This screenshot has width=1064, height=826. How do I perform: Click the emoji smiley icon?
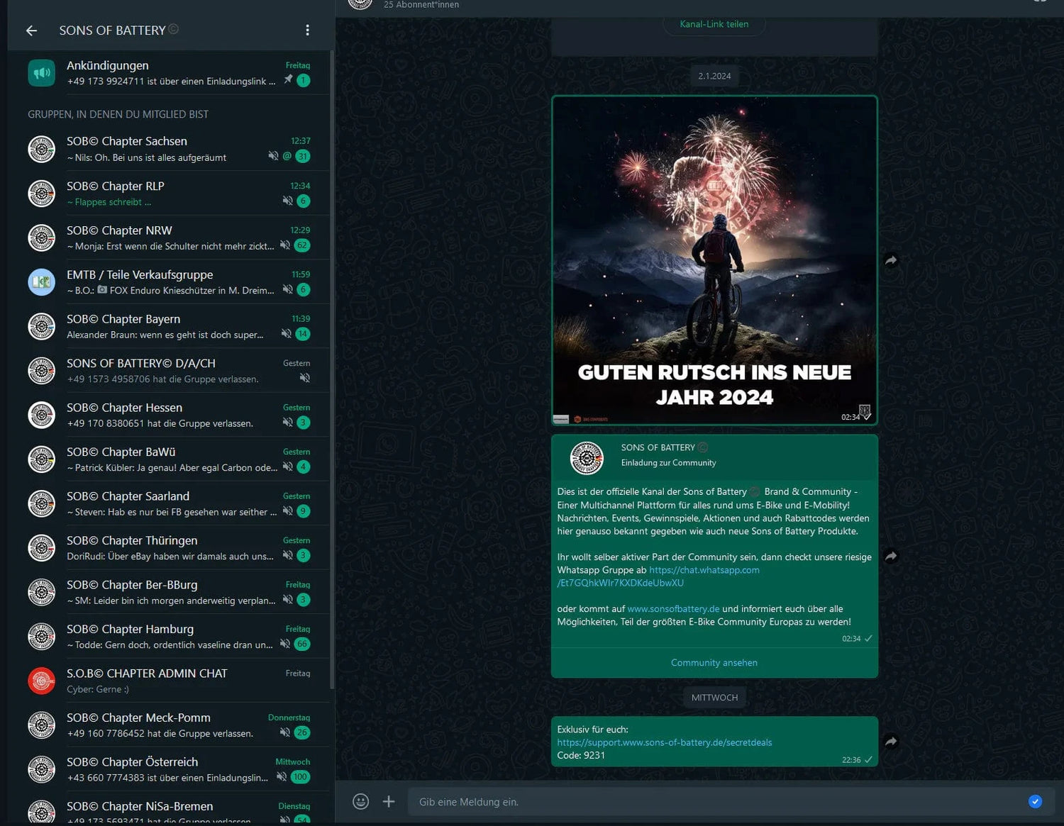pyautogui.click(x=360, y=801)
